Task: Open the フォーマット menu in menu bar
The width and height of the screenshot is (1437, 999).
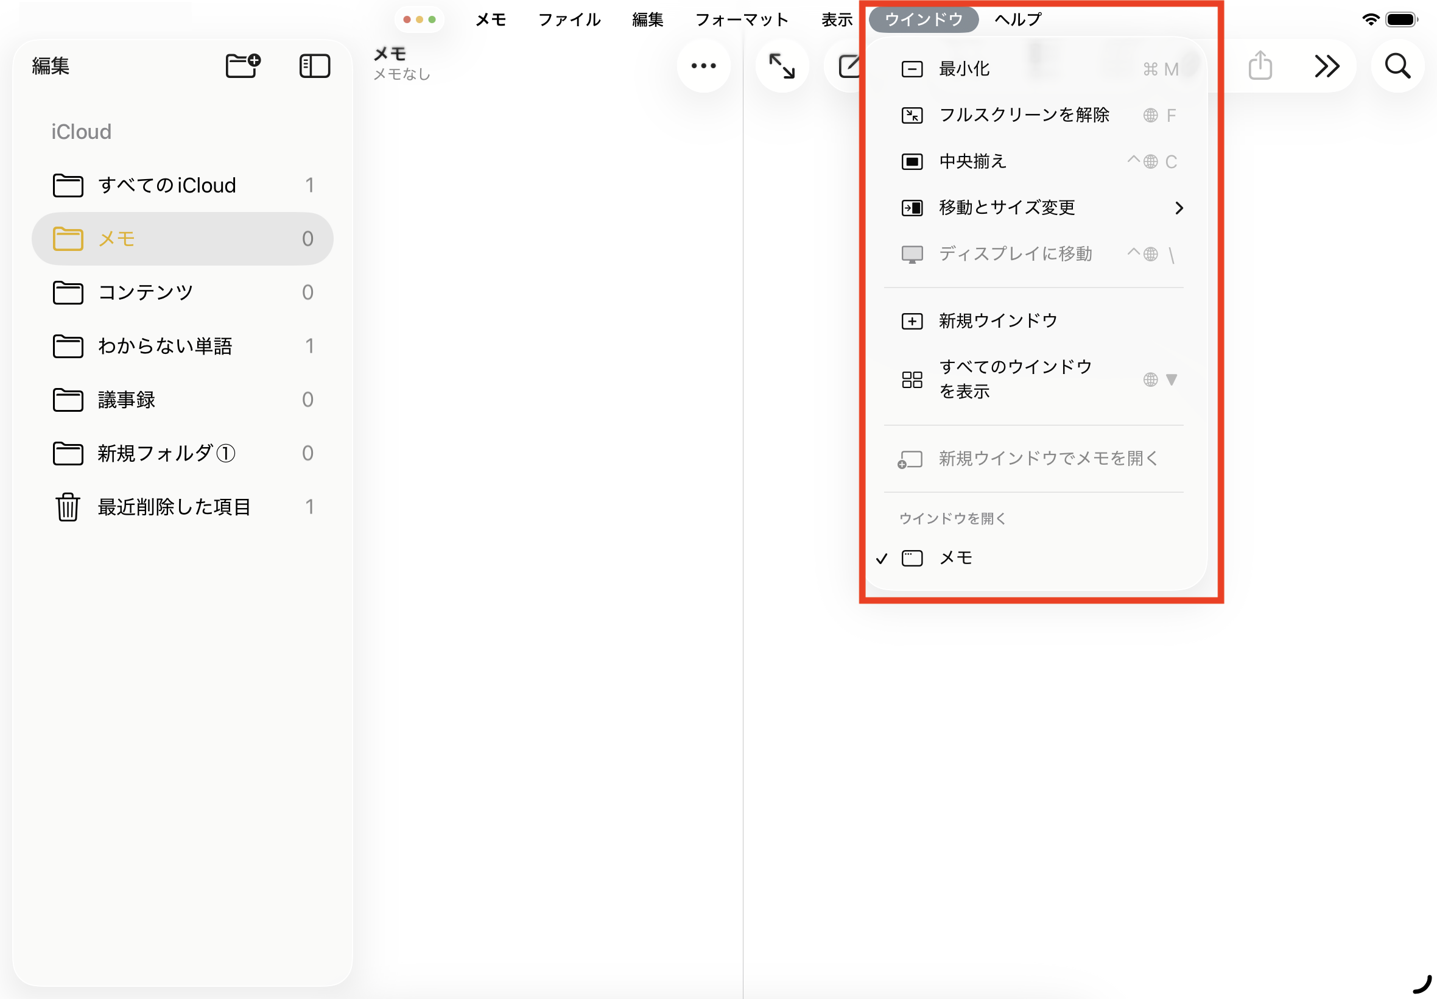Action: (742, 19)
